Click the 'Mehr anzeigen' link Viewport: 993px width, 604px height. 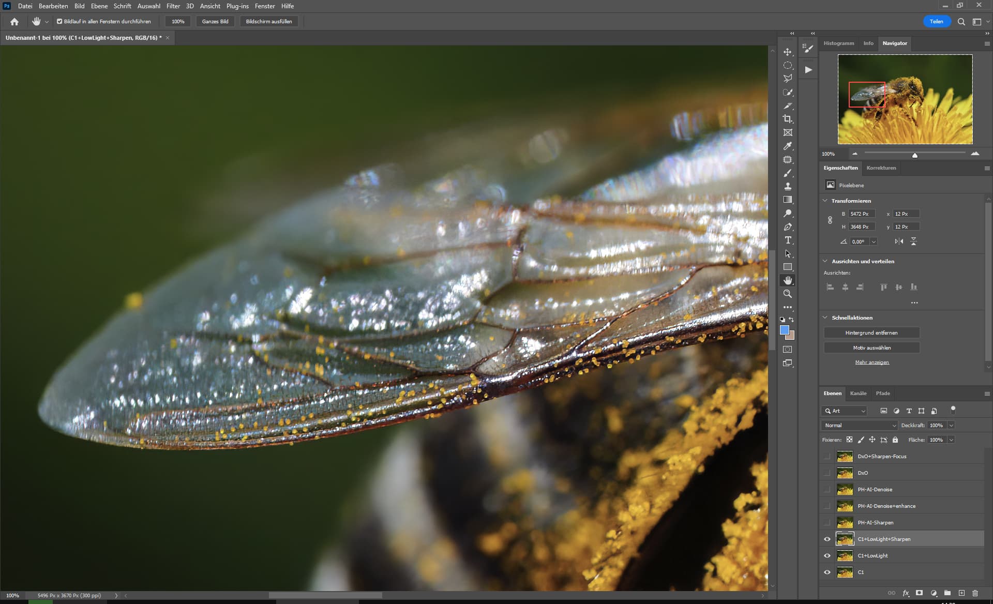click(871, 363)
